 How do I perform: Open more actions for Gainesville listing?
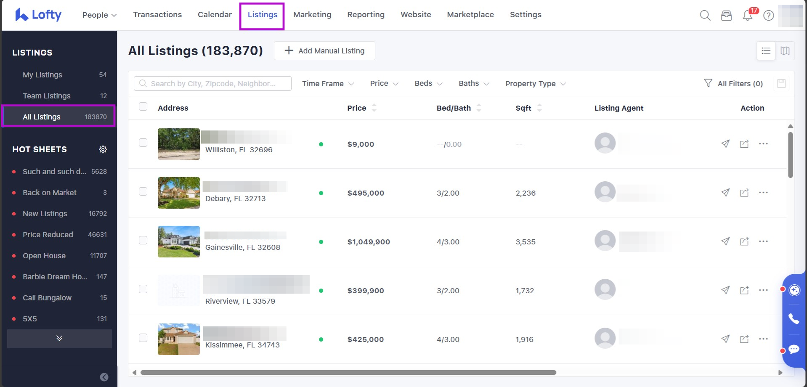pos(763,241)
